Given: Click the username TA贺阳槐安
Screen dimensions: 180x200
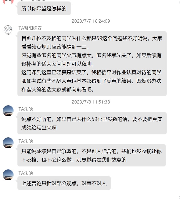Looking at the screenshot, I should click(x=30, y=28).
